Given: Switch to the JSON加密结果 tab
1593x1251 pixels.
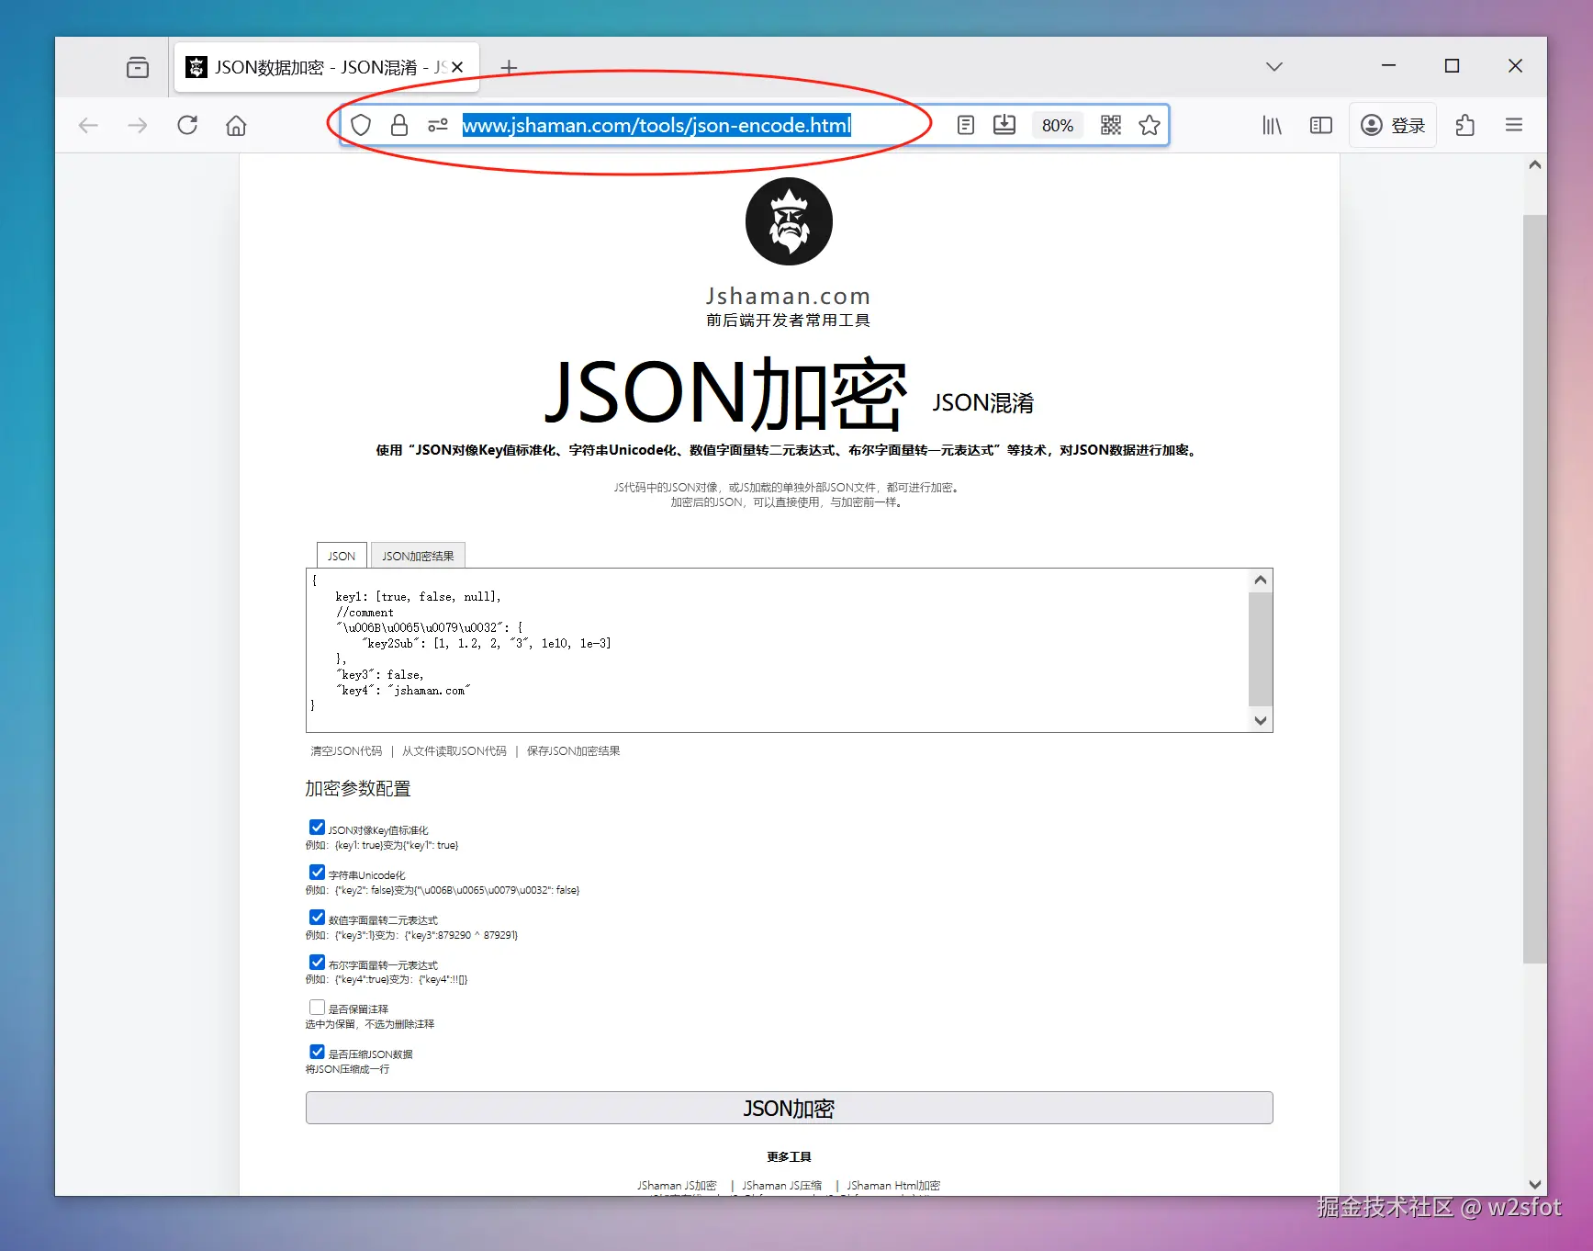Looking at the screenshot, I should click(418, 556).
